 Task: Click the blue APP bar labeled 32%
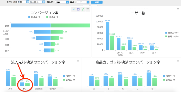(8, 79)
